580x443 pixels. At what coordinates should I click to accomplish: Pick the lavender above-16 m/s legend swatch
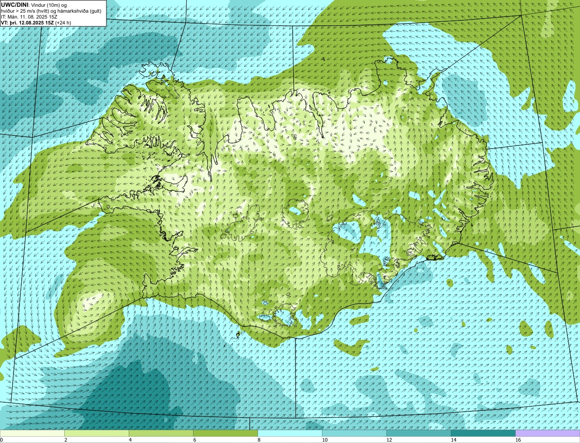548,433
